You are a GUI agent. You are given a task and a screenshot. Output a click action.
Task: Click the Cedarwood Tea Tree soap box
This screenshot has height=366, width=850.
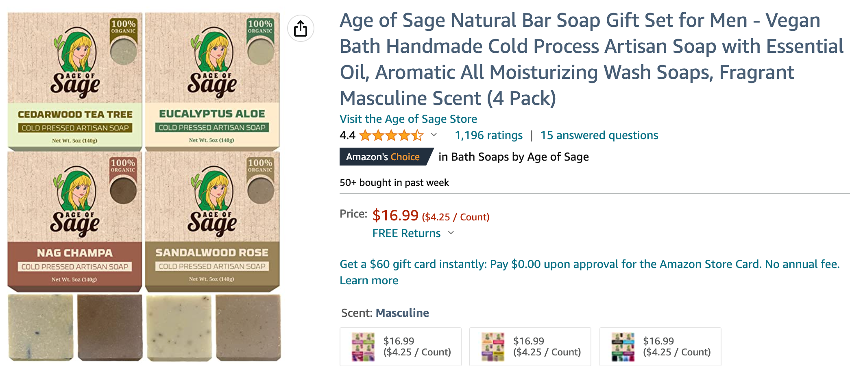tap(75, 81)
